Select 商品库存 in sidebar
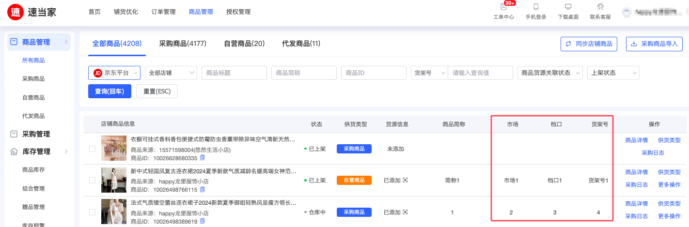Viewport: 689px width, 227px height. [x=33, y=170]
